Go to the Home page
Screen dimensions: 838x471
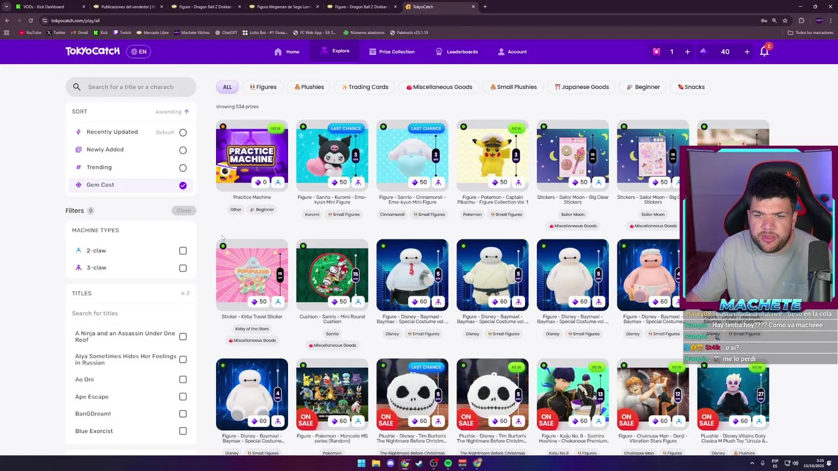[x=287, y=52]
